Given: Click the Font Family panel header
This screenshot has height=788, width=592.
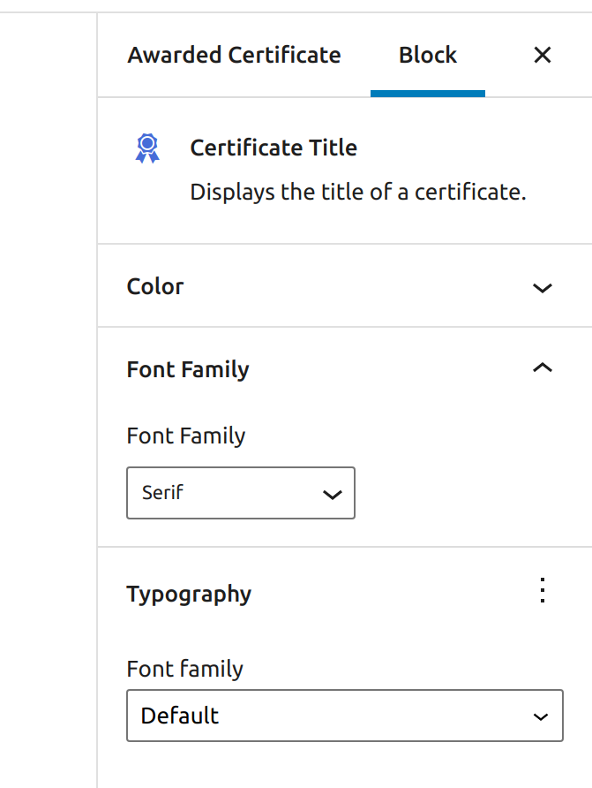Looking at the screenshot, I should pos(187,368).
